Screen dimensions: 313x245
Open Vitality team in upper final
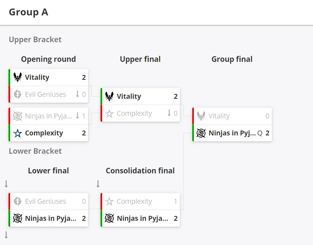140,96
